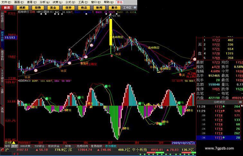The height and width of the screenshot is (156, 243).
Task: Select the 新闻 category button
Action: point(99,8)
